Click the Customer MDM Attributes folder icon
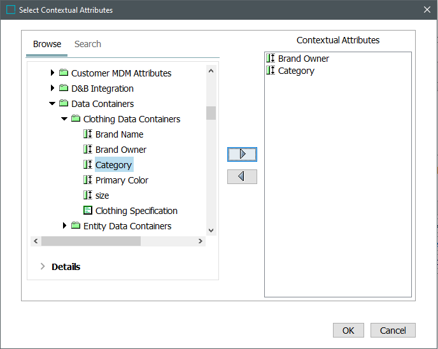Screen dimensions: 438x349 [64, 73]
